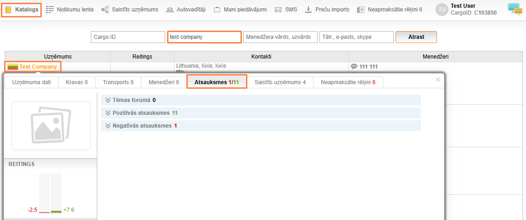Switch to Uzņēmuma dati tab
The height and width of the screenshot is (220, 526).
pyautogui.click(x=32, y=82)
